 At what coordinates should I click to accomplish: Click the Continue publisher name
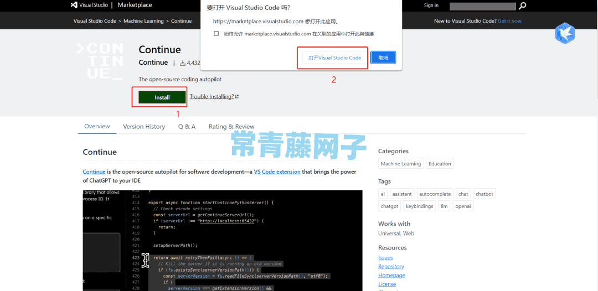(153, 63)
